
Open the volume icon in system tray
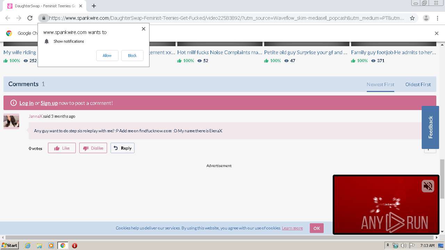pyautogui.click(x=404, y=245)
